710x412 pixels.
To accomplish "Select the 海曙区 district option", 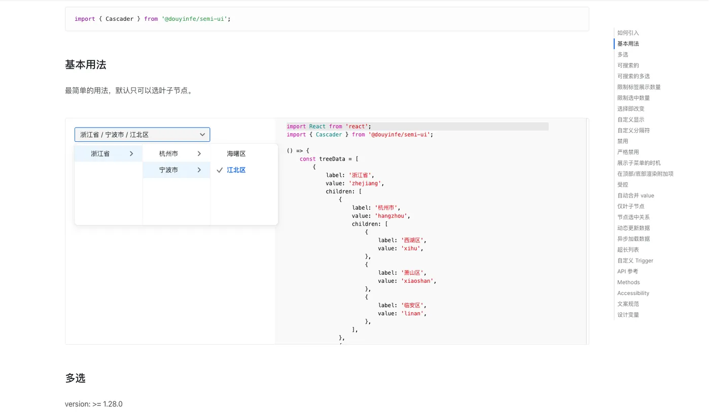I will point(236,154).
